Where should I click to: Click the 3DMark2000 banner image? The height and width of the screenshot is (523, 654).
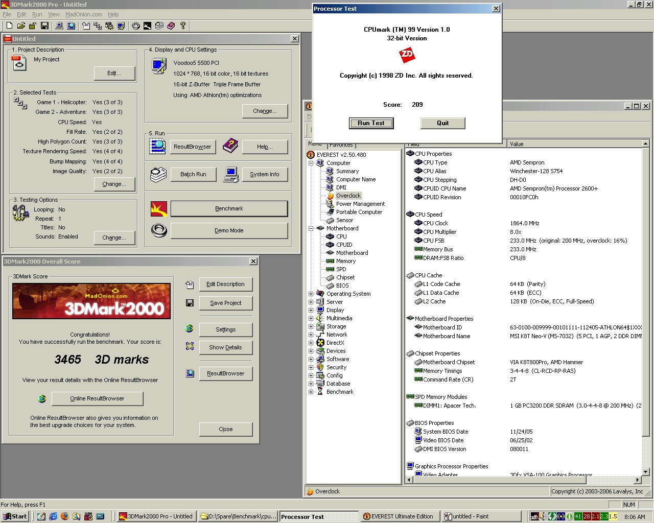pyautogui.click(x=91, y=301)
